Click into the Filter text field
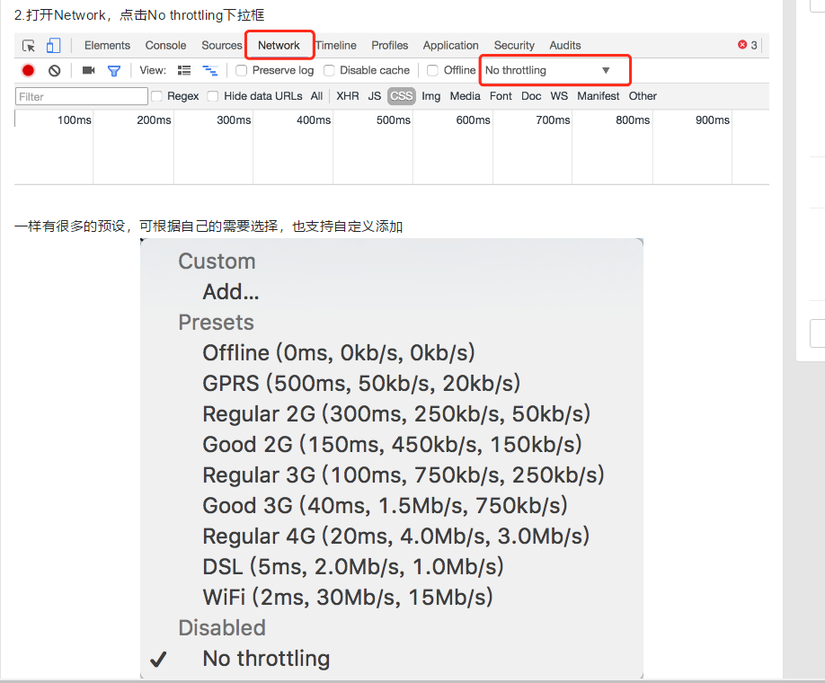Screen dimensions: 825x683 pyautogui.click(x=82, y=96)
